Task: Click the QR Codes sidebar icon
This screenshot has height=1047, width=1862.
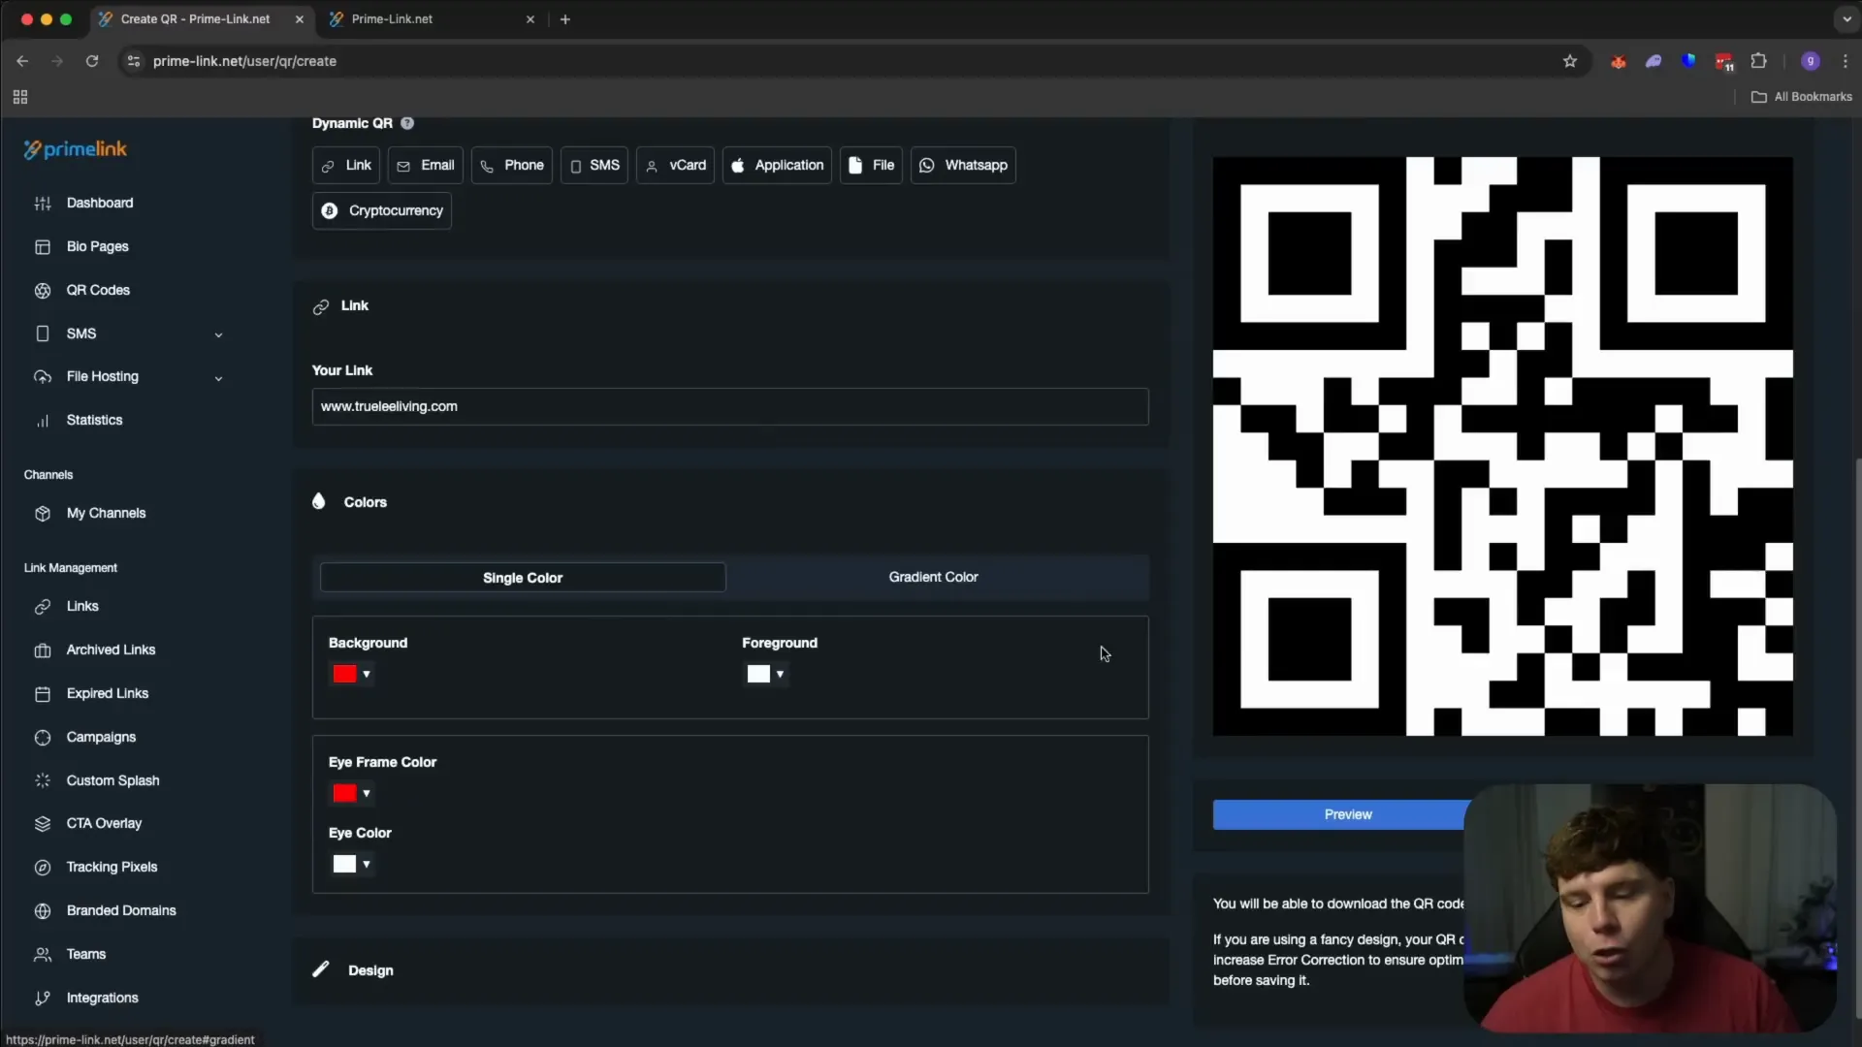Action: [x=43, y=291]
